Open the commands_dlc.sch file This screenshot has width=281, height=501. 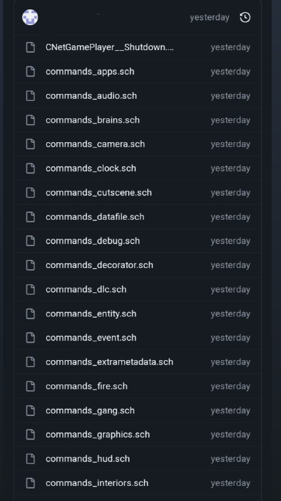coord(86,289)
